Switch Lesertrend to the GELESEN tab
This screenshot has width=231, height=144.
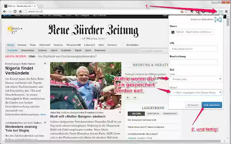pyautogui.click(x=136, y=114)
